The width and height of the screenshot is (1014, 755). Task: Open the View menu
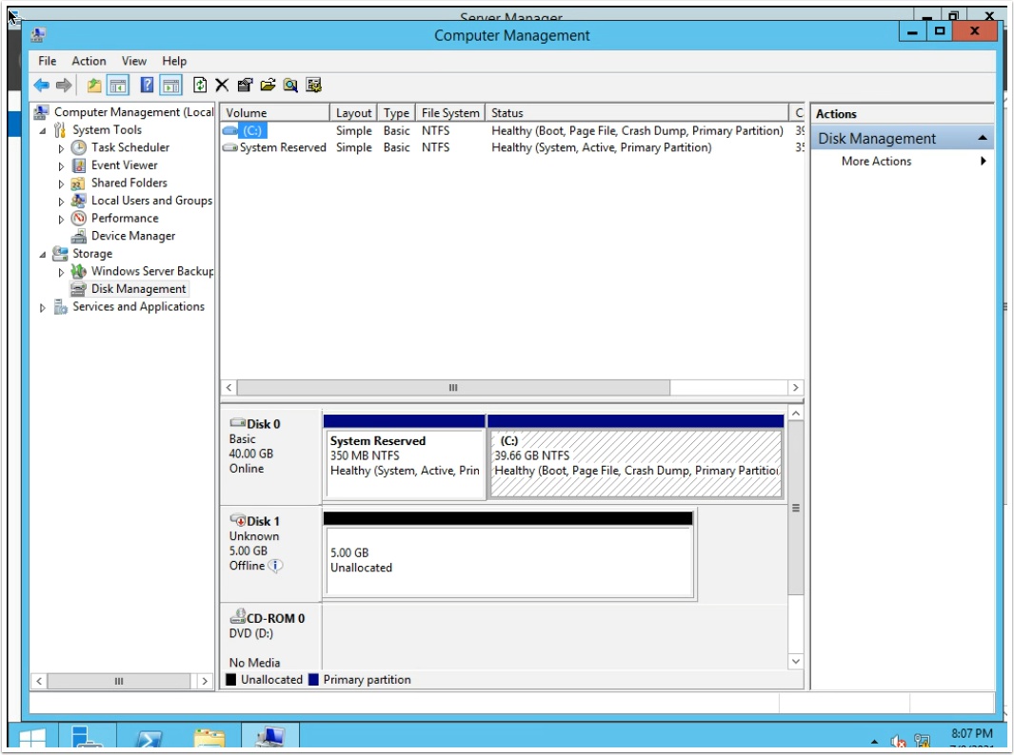tap(134, 61)
